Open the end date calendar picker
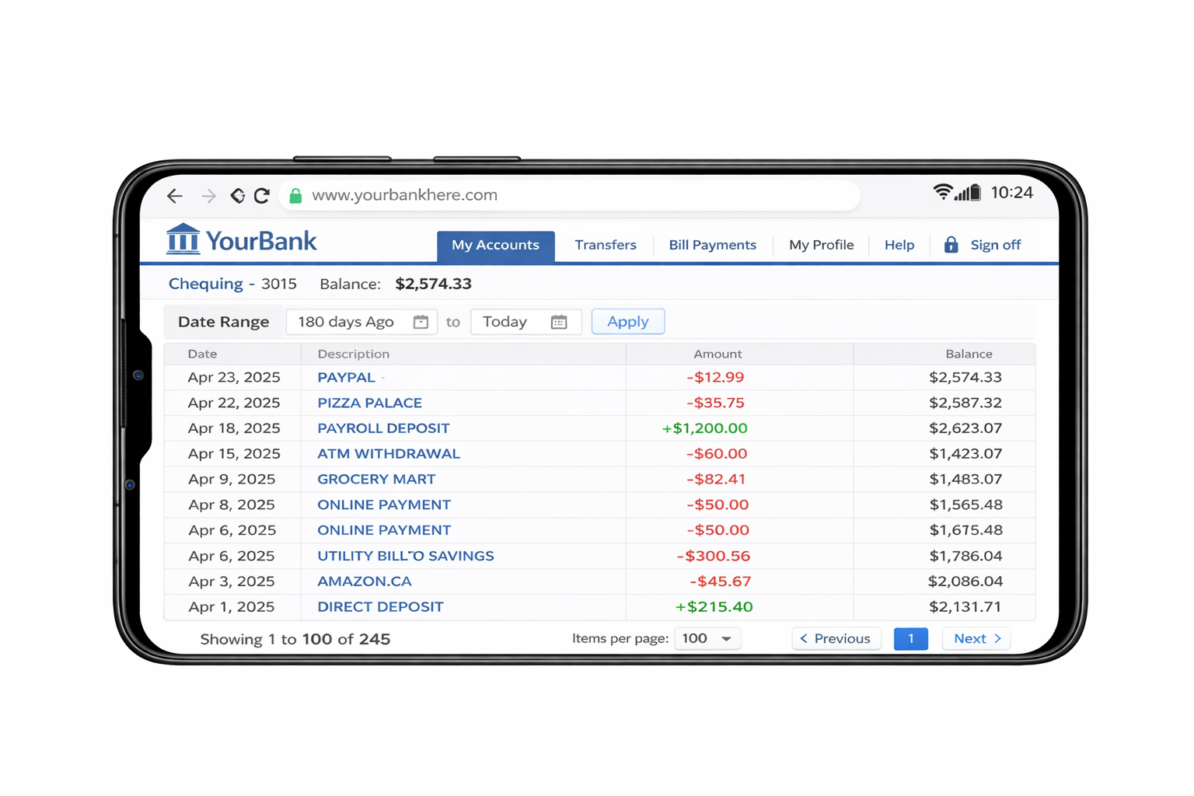 click(559, 321)
